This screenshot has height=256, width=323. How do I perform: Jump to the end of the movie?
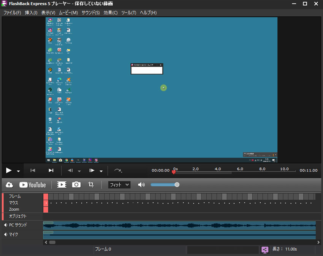tap(51, 170)
